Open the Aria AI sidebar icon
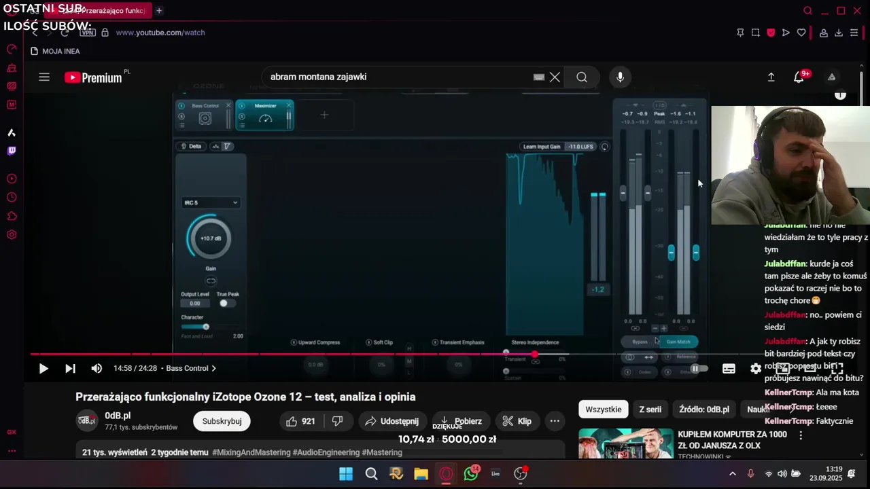 tap(12, 132)
